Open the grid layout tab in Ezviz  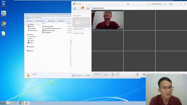(x=88, y=8)
